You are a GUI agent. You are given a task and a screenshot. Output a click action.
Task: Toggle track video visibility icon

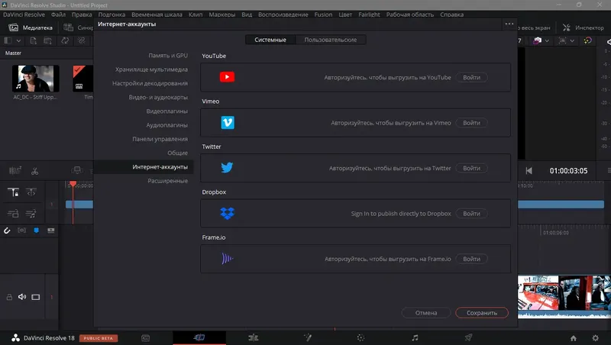pyautogui.click(x=35, y=297)
